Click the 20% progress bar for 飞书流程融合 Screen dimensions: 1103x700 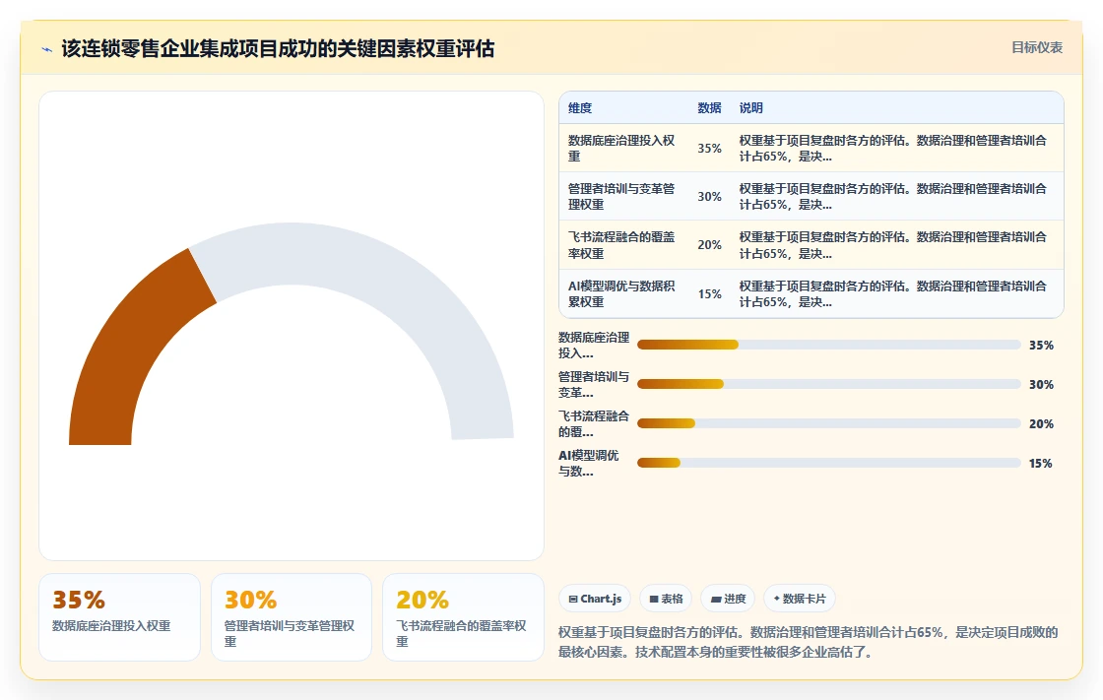pyautogui.click(x=828, y=423)
